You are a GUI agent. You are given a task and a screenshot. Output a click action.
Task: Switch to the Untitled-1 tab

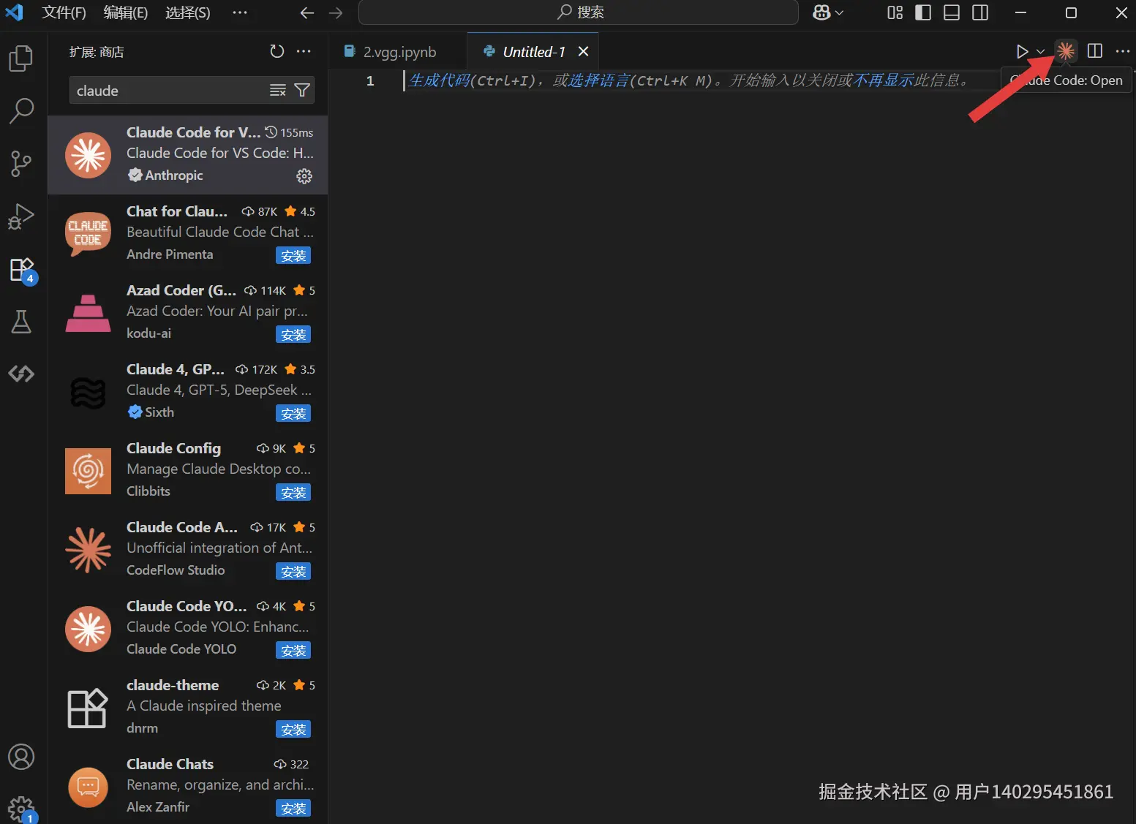[x=534, y=52]
